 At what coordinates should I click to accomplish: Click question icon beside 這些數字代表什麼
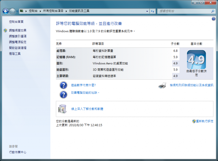[x=63, y=85]
